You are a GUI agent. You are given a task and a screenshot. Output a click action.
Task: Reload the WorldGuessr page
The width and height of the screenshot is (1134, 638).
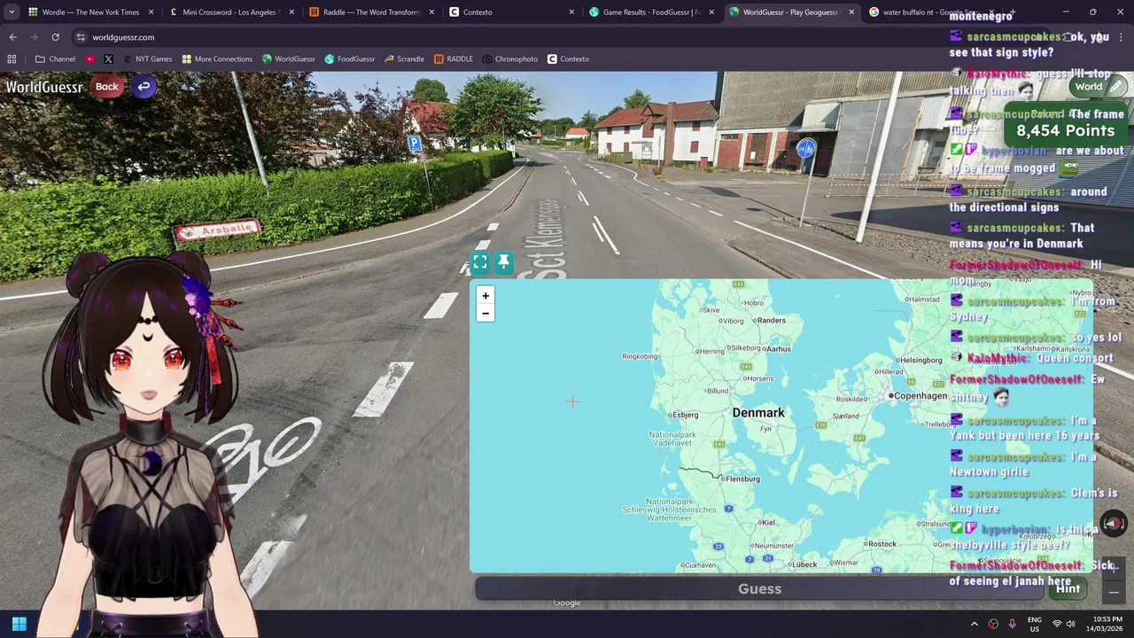pos(55,37)
